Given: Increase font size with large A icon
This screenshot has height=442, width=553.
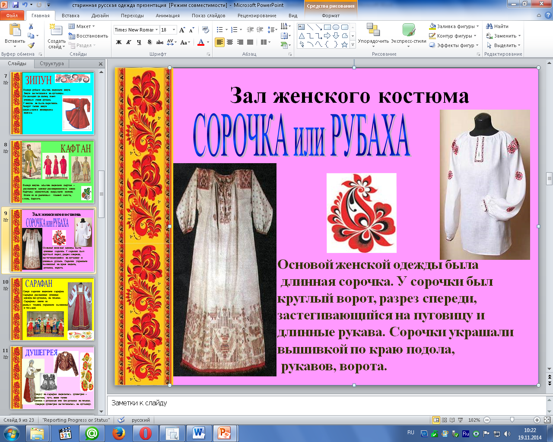Looking at the screenshot, I should click(182, 30).
